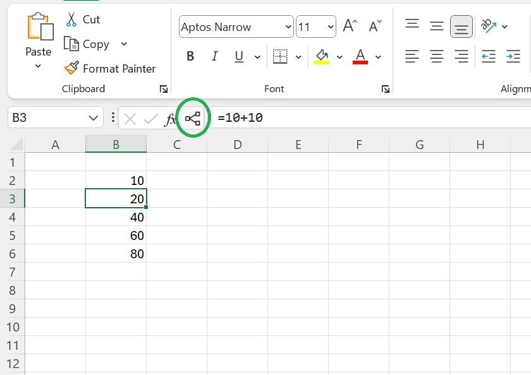Click the formula bar options dots
The width and height of the screenshot is (531, 375).
(113, 117)
